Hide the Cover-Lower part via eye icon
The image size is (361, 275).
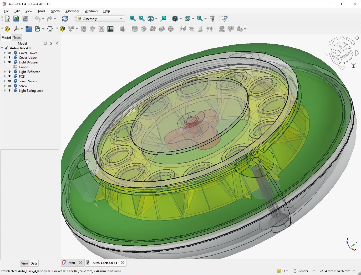click(9, 53)
